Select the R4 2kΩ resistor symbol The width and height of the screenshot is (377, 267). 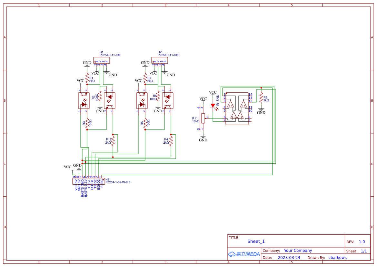point(170,141)
